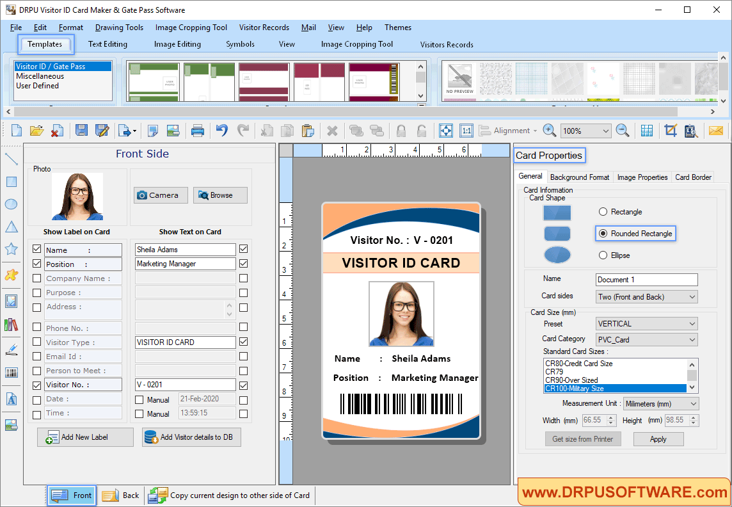Enable the Phone No. label checkbox
The image size is (732, 507).
pyautogui.click(x=37, y=326)
